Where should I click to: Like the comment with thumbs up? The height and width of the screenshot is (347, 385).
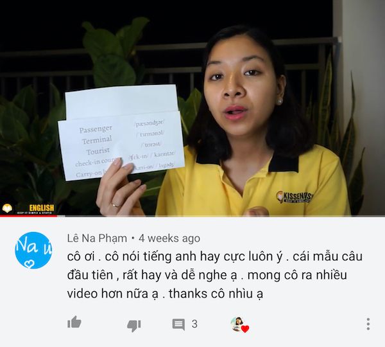(74, 322)
